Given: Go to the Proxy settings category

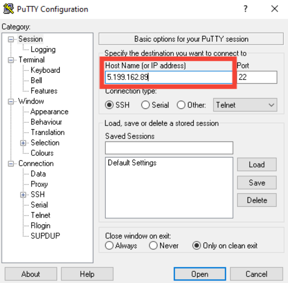Looking at the screenshot, I should (39, 184).
